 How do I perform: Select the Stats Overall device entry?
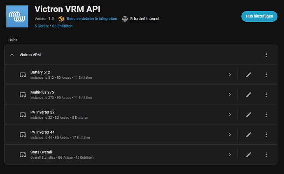point(62,155)
